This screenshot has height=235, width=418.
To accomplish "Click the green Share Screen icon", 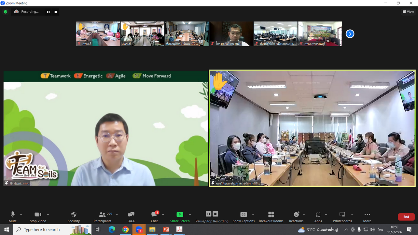I will click(x=180, y=214).
